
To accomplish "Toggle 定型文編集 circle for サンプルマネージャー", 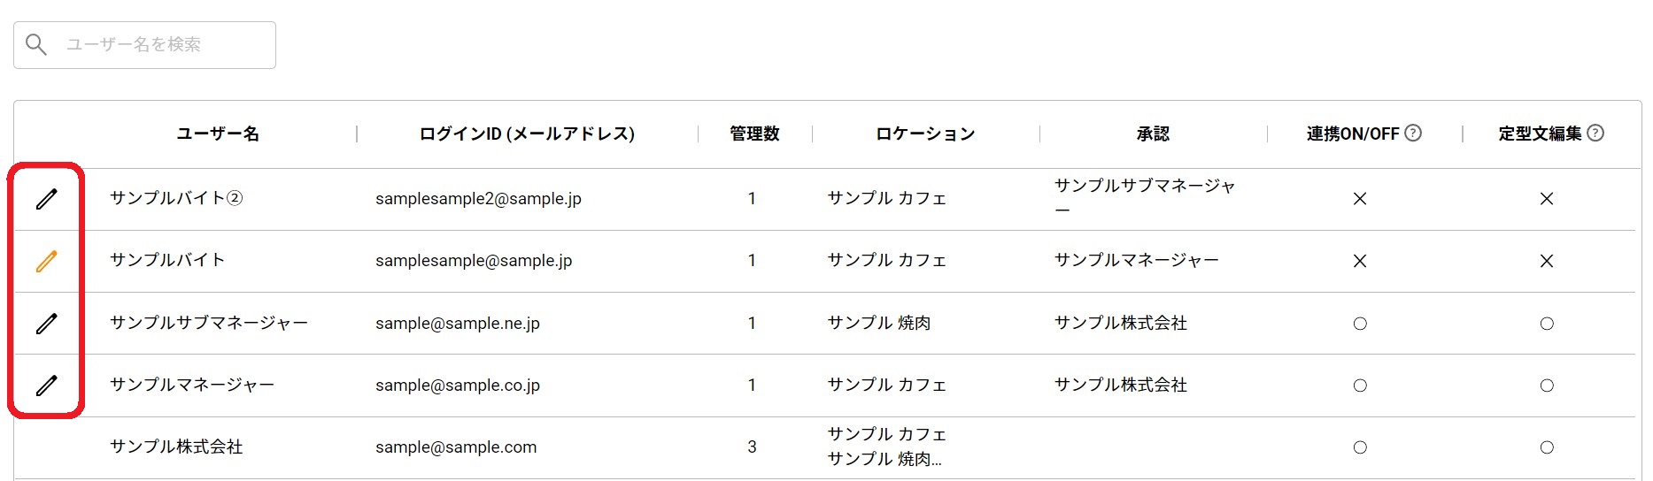I will [x=1547, y=386].
